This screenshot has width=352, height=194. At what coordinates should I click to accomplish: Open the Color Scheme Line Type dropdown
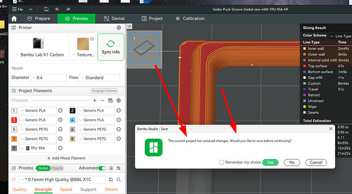point(340,36)
